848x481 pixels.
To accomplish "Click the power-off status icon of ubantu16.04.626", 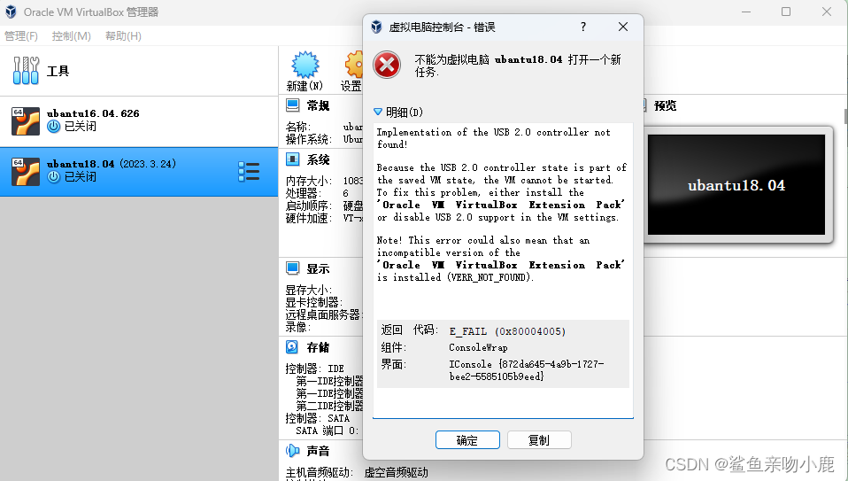I will 53,126.
